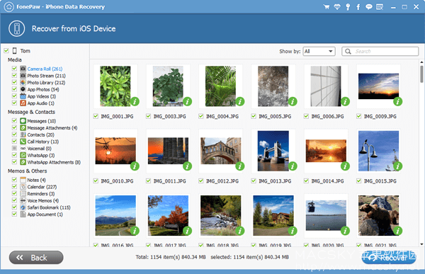The image size is (425, 274).
Task: Uncheck the Tom device checkbox
Action: click(6, 51)
